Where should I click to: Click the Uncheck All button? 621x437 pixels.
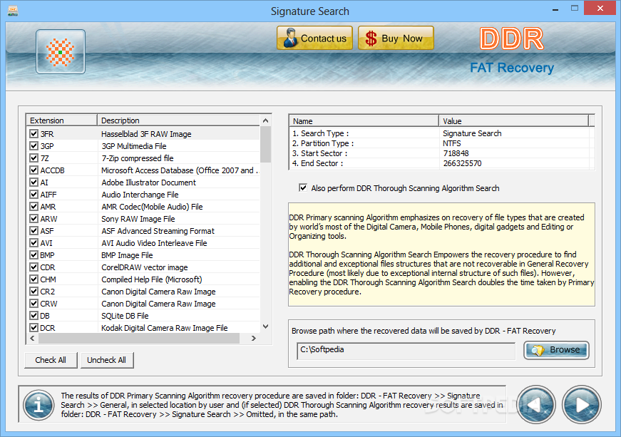pyautogui.click(x=107, y=360)
